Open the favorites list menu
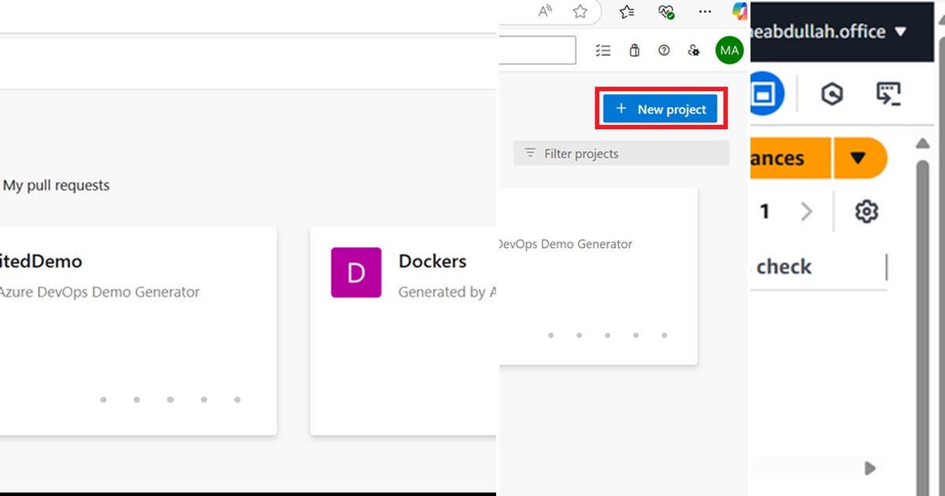 click(x=626, y=12)
